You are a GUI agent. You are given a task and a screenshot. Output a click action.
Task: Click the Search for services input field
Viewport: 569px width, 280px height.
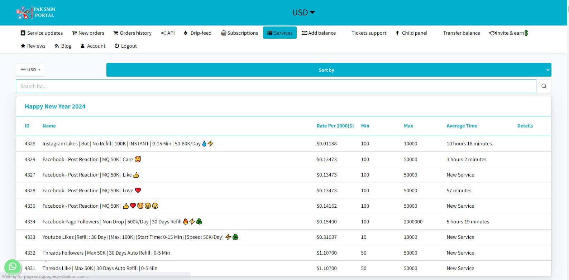[x=276, y=86]
